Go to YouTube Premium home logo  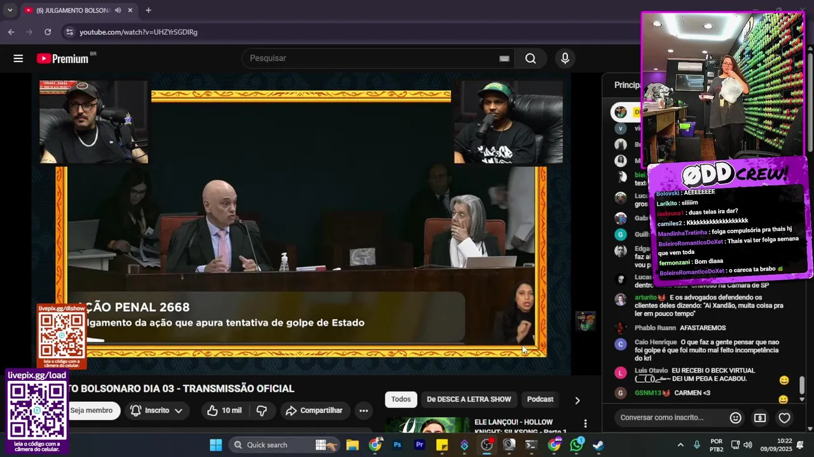62,58
